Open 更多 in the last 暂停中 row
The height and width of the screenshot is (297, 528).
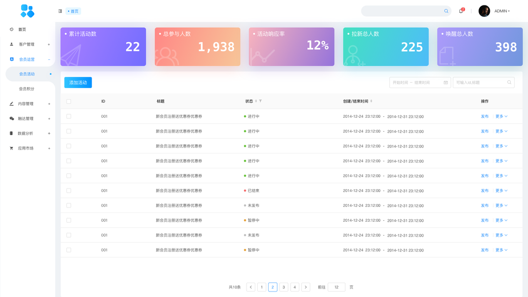[501, 250]
